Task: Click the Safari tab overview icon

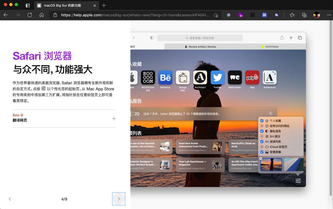Action: pyautogui.click(x=300, y=38)
